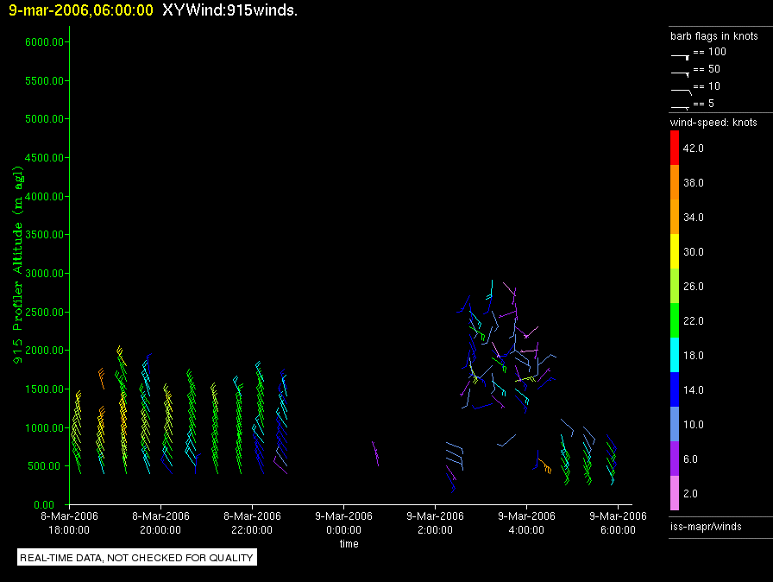Click the 0.00 altitude tick label
773x582 pixels.
click(x=44, y=504)
